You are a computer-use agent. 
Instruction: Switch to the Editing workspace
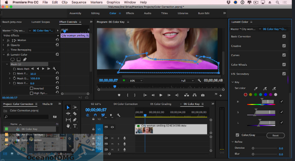pyautogui.click(x=95, y=13)
